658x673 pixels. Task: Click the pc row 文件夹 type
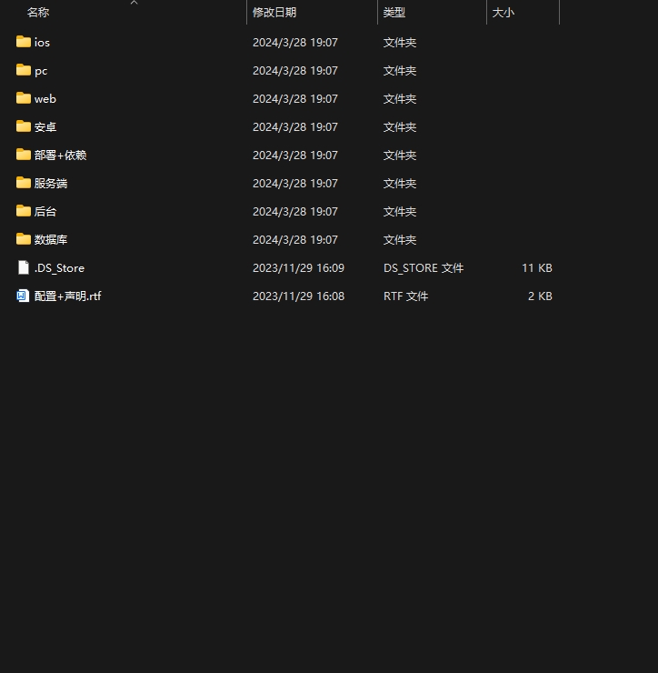400,71
